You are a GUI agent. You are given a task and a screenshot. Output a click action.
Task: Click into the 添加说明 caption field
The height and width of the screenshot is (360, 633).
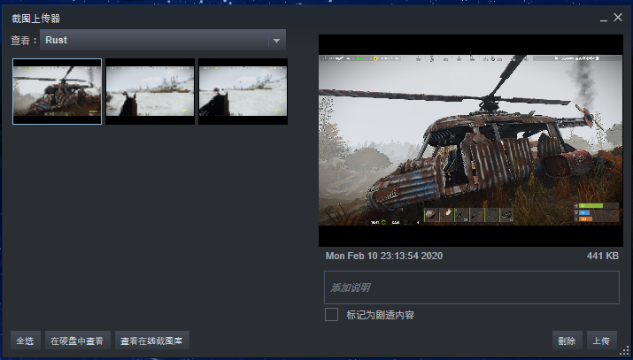coord(472,287)
